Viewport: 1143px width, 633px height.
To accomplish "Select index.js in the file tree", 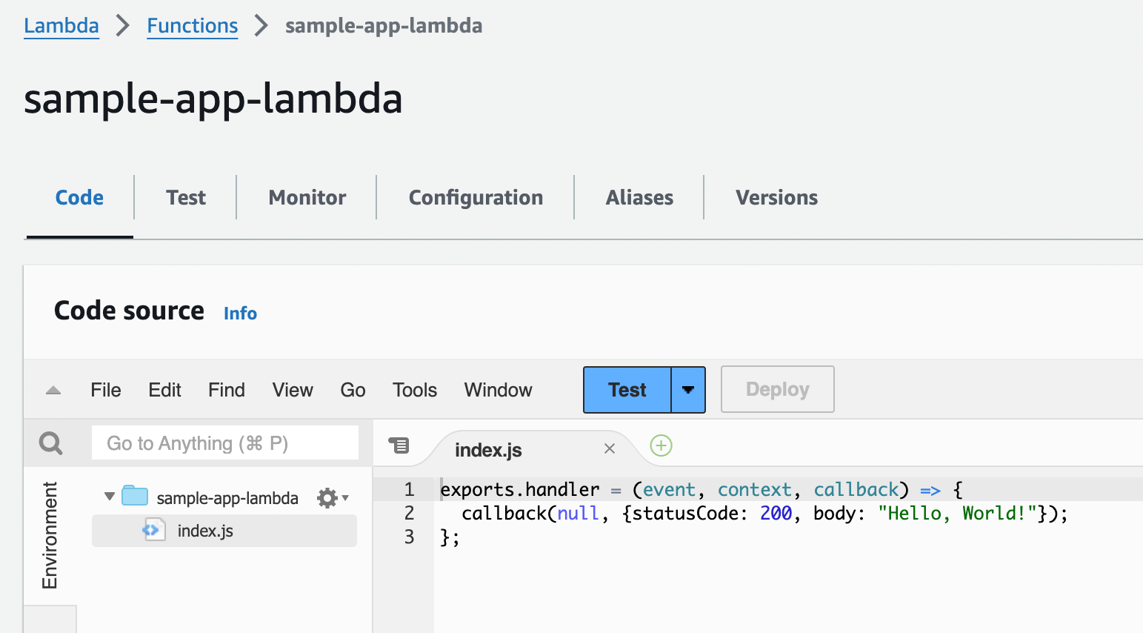I will (224, 531).
